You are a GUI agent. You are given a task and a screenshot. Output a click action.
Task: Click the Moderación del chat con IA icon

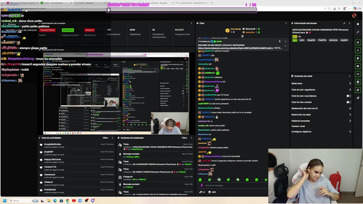[x=350, y=108]
